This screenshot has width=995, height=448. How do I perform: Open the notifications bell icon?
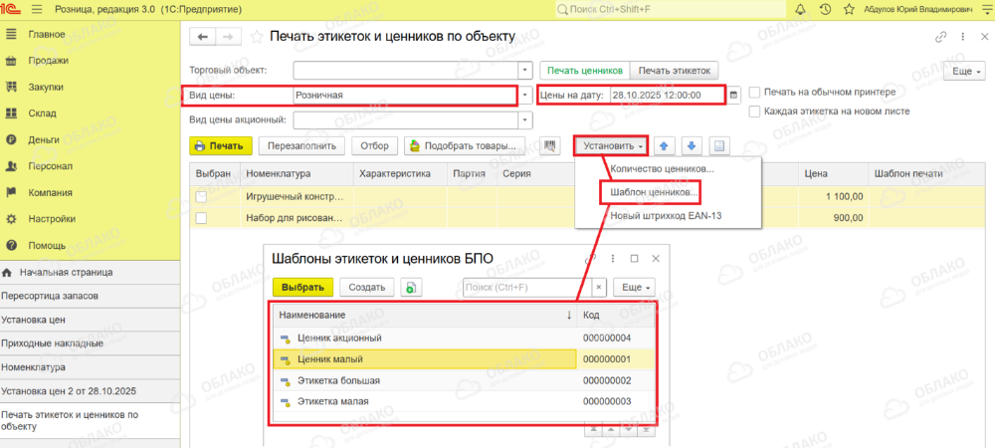click(800, 10)
